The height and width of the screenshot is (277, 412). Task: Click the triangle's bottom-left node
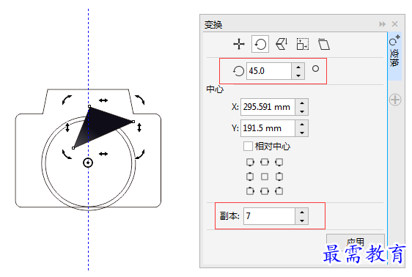coord(73,148)
